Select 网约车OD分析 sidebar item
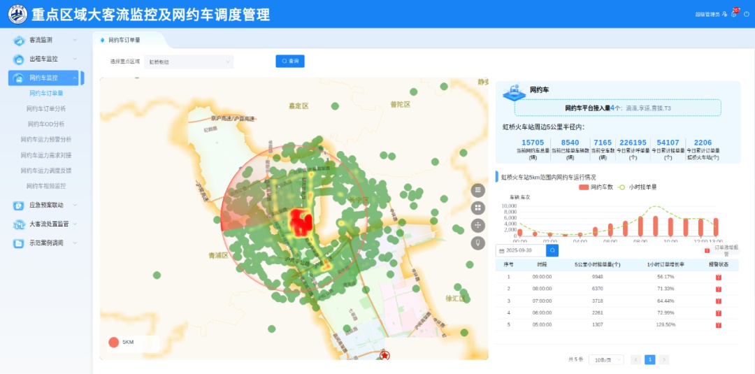The width and height of the screenshot is (755, 374). point(46,124)
